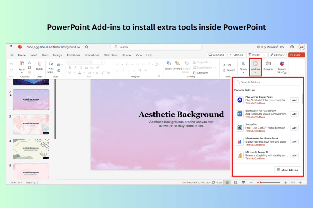313x208 pixels.
Task: Open the File menu
Action: pyautogui.click(x=12, y=55)
